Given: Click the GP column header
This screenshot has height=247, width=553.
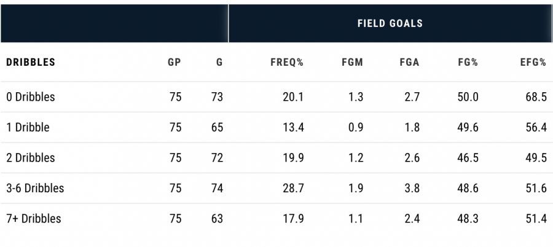Looking at the screenshot, I should [x=175, y=63].
